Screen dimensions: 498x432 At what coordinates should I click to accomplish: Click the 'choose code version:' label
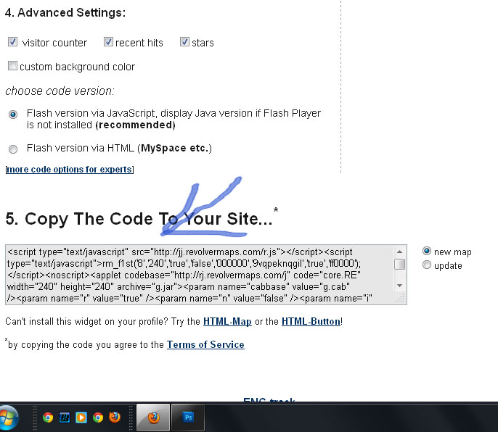tap(60, 91)
